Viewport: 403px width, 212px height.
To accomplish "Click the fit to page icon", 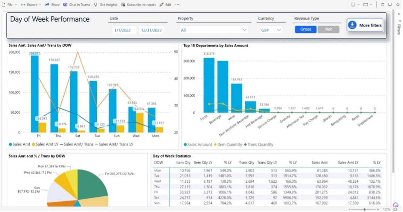I will 396,209.
